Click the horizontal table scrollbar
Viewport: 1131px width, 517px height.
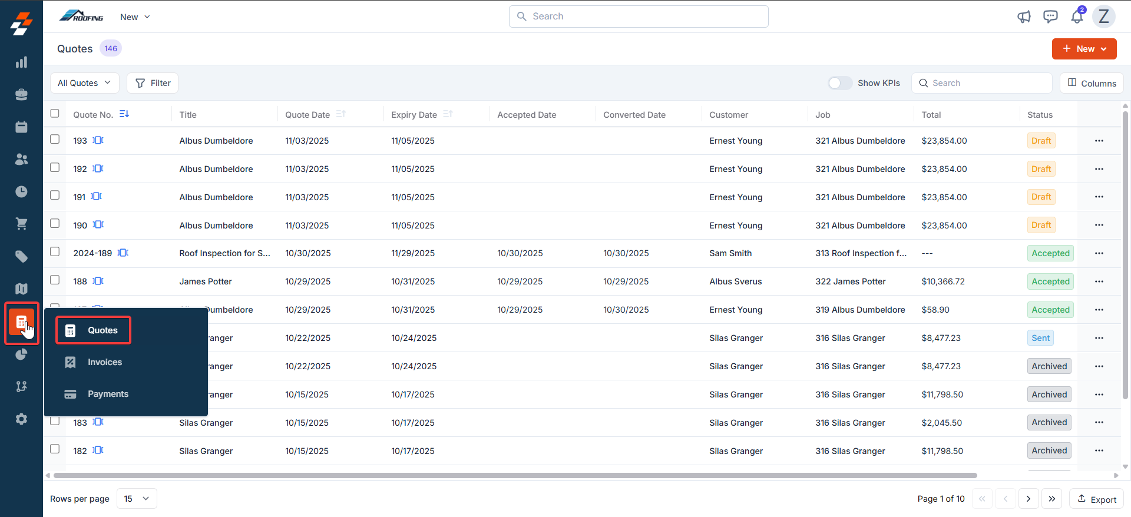515,475
